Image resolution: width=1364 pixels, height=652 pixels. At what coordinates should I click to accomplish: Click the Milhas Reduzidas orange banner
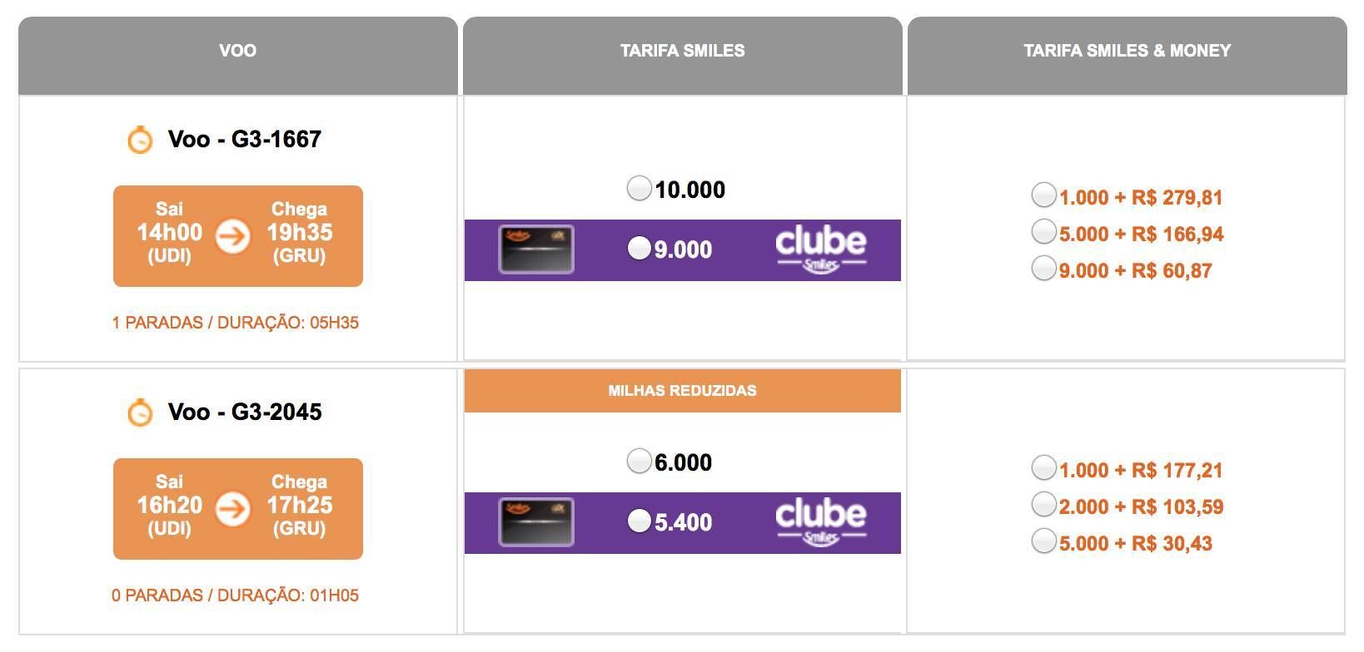(x=683, y=391)
